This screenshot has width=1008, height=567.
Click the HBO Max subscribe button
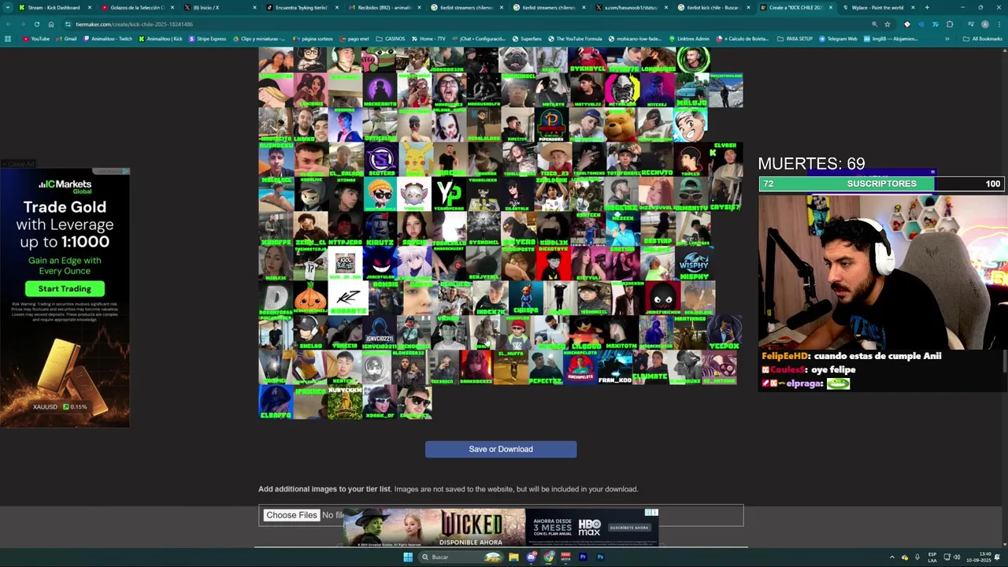click(x=628, y=528)
